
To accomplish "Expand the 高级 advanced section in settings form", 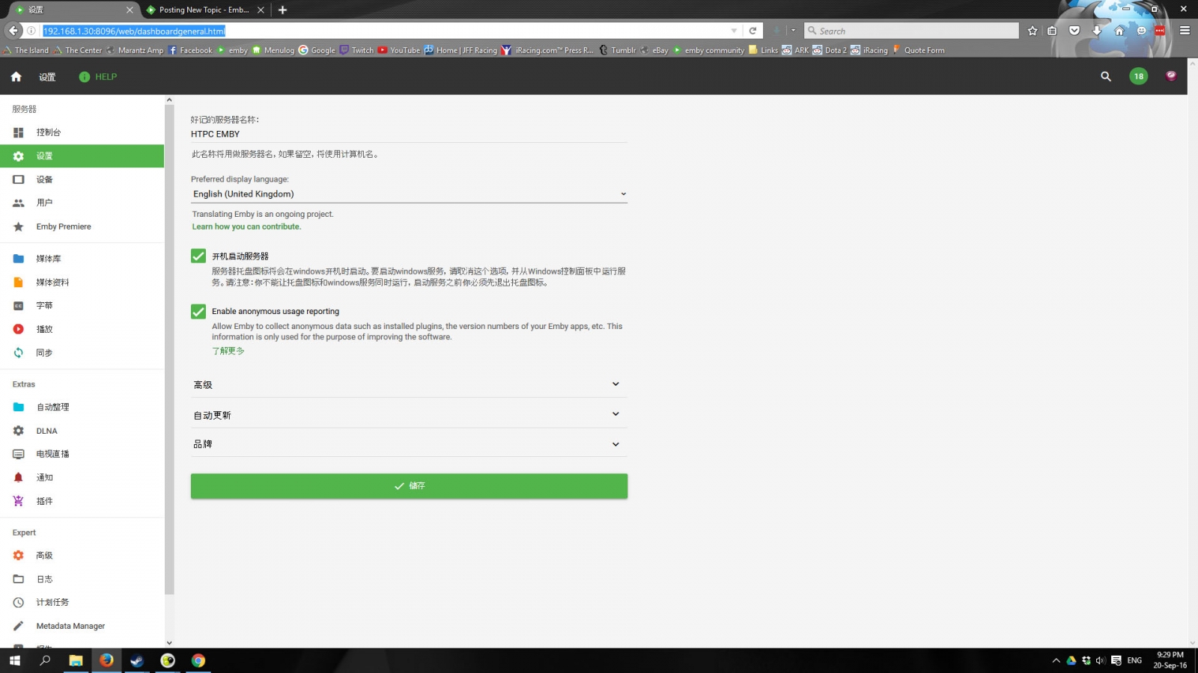I will [x=409, y=384].
